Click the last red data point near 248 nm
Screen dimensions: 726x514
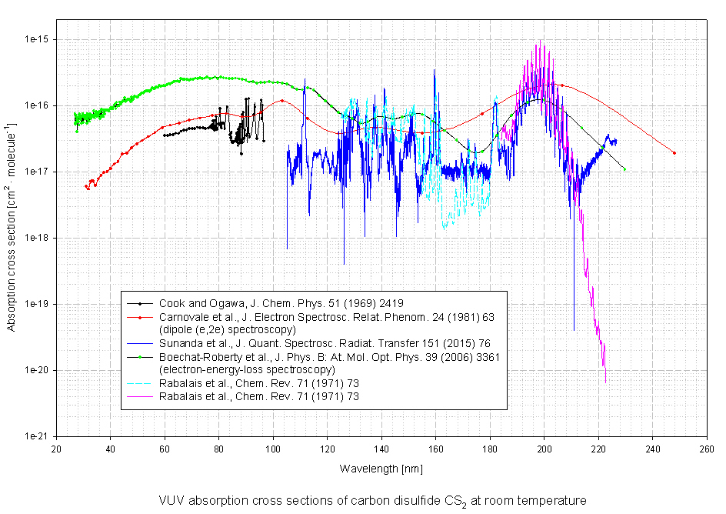pos(674,153)
